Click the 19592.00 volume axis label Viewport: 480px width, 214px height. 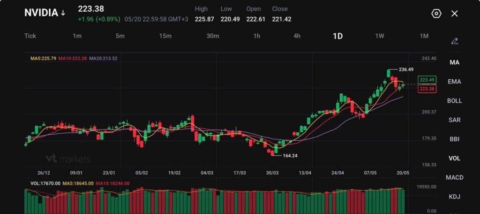coord(427,186)
